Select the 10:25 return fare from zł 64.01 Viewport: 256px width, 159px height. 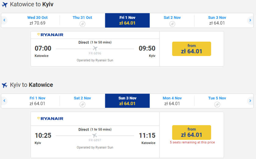tap(191, 132)
